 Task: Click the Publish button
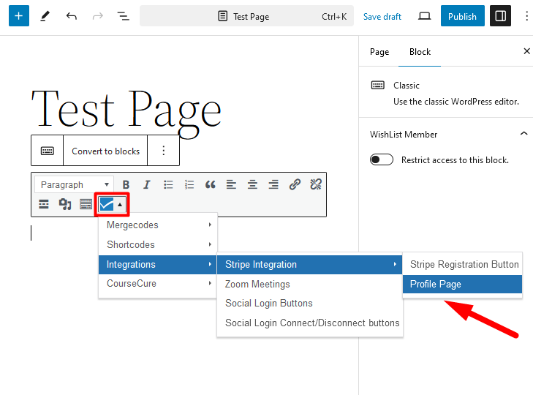[462, 16]
